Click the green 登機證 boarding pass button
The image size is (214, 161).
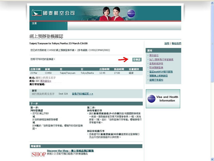(137, 59)
